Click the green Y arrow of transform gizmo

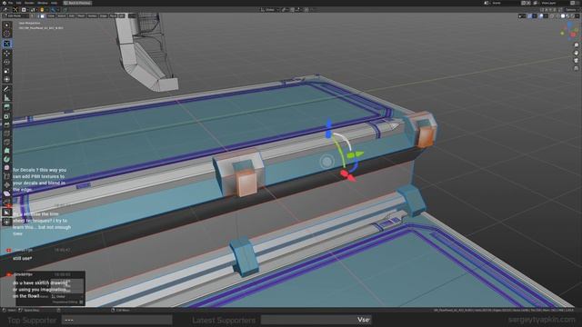(356, 154)
